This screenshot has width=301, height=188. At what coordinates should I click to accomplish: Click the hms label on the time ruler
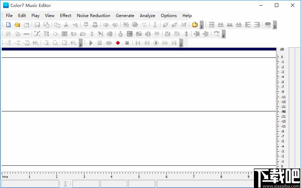pyautogui.click(x=5, y=177)
